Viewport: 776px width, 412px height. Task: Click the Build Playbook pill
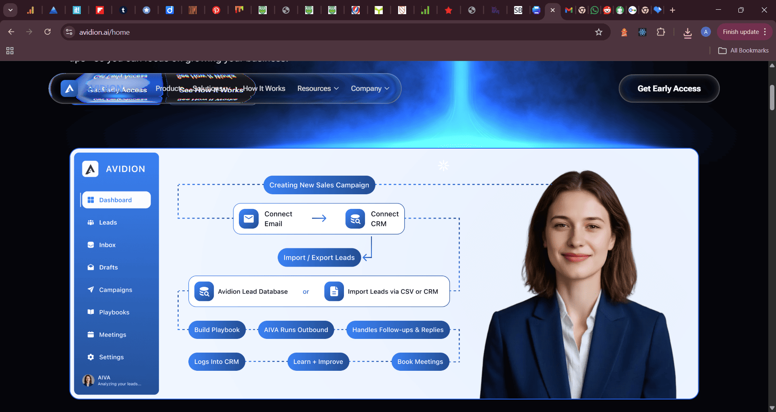click(217, 330)
